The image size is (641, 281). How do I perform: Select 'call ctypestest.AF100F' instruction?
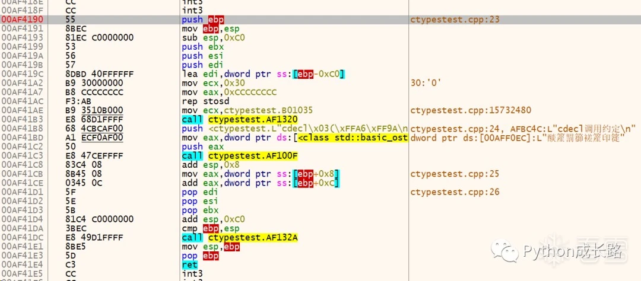coord(240,155)
